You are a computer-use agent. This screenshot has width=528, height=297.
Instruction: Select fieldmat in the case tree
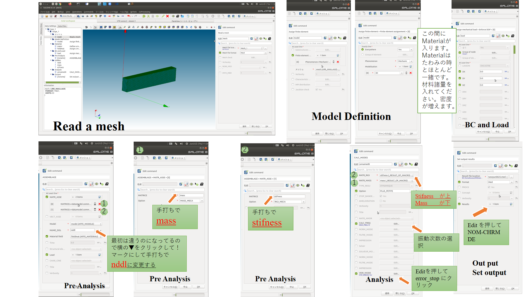pyautogui.click(x=61, y=49)
